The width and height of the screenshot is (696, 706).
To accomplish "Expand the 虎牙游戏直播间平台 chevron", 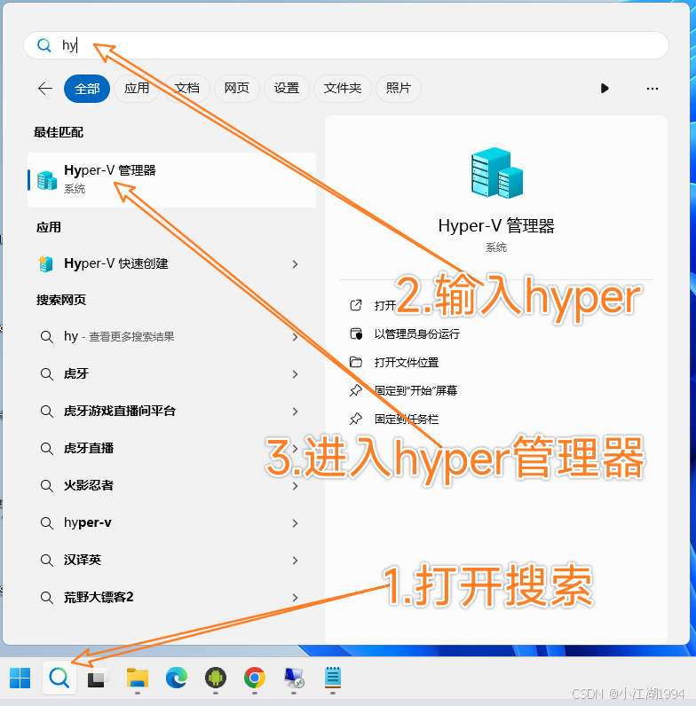I will point(296,412).
